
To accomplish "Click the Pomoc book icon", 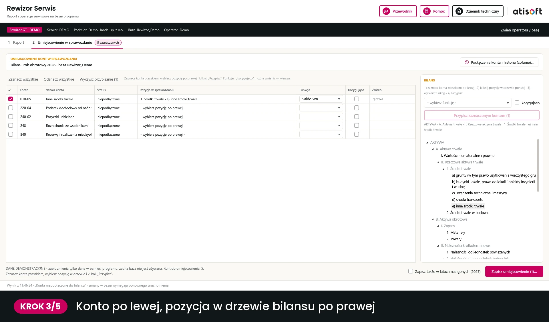I will pos(427,11).
